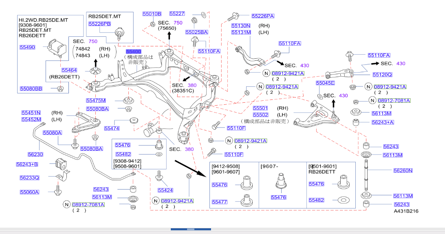Select 55476 in the [9607- box
The width and height of the screenshot is (445, 234).
[278, 197]
